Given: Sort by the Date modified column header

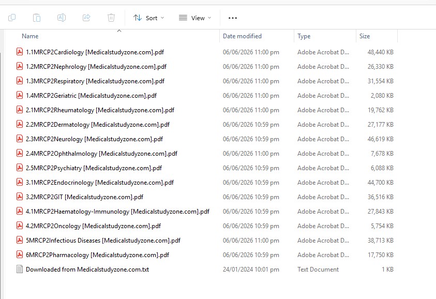Looking at the screenshot, I should click(242, 36).
